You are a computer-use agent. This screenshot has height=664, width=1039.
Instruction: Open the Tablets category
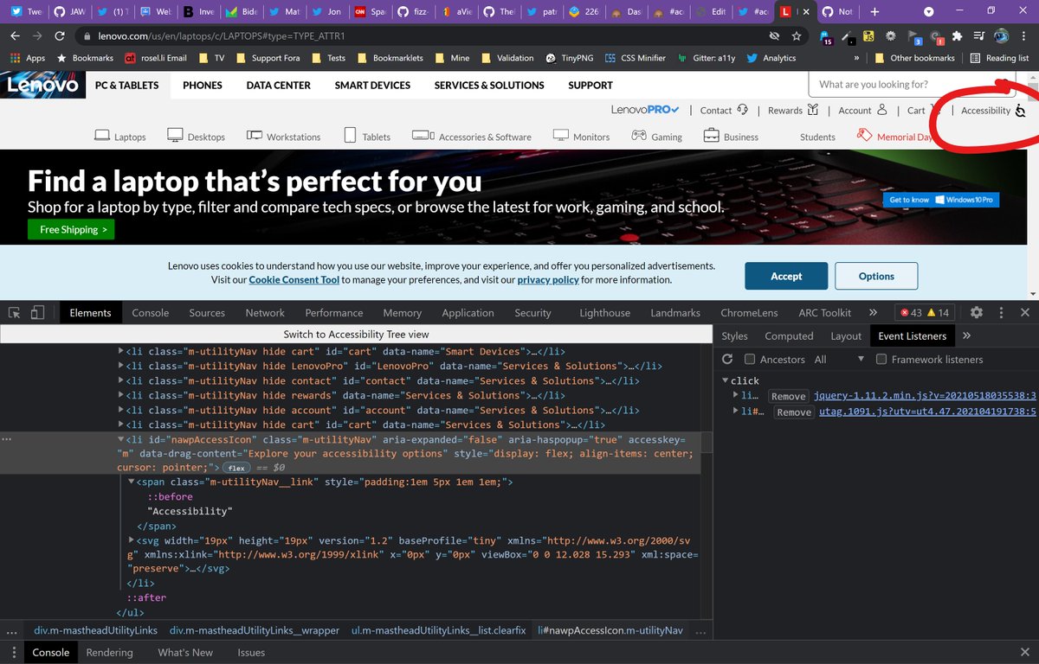point(367,136)
